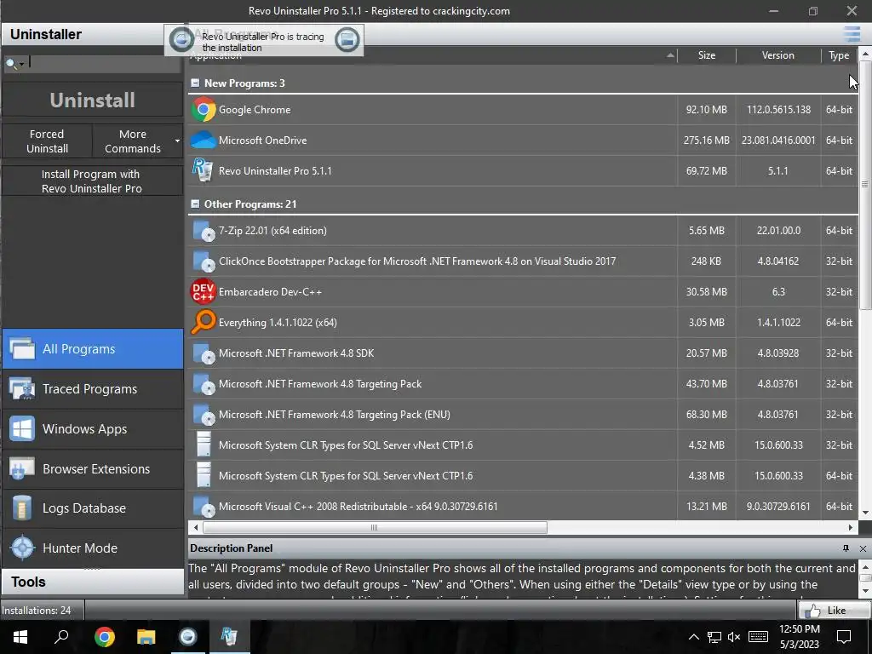The width and height of the screenshot is (872, 654).
Task: Select .NET Framework 4.8 Targeting Pack 43.70 MB row
Action: (523, 384)
